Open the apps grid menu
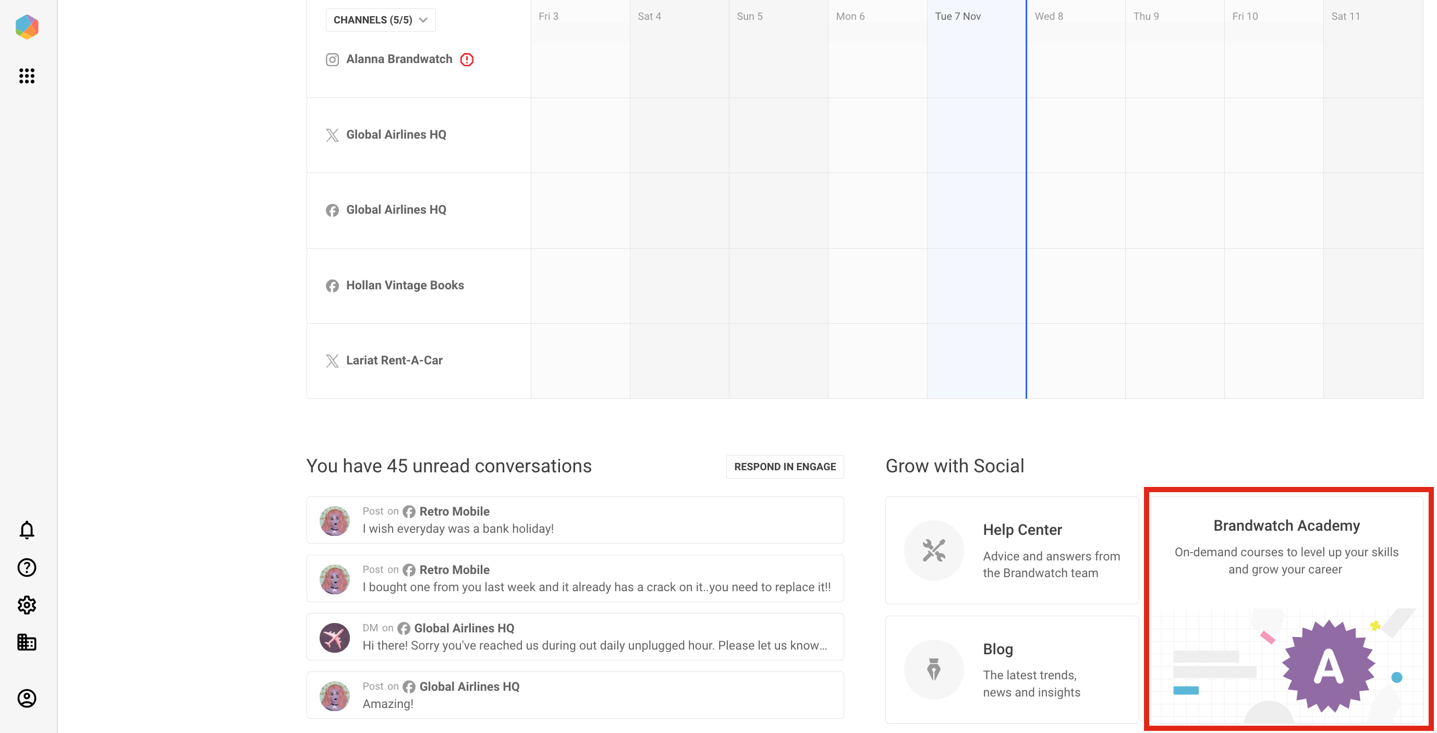1437x733 pixels. 27,76
